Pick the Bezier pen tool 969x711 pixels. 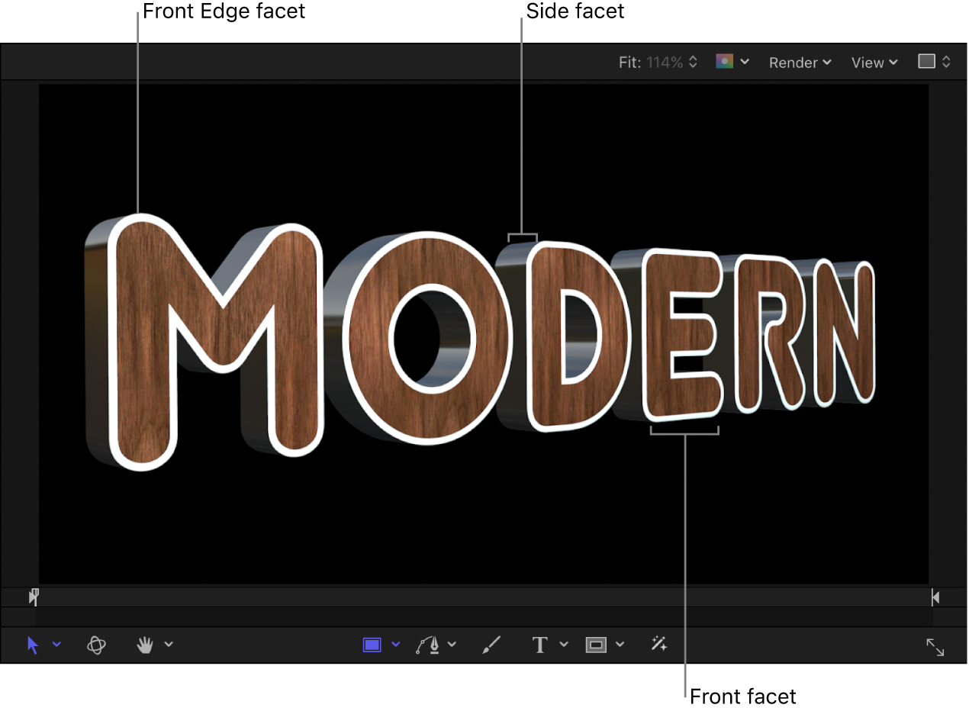tap(429, 645)
